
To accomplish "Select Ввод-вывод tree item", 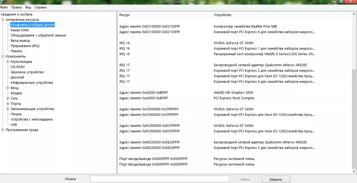I will click(x=20, y=41).
